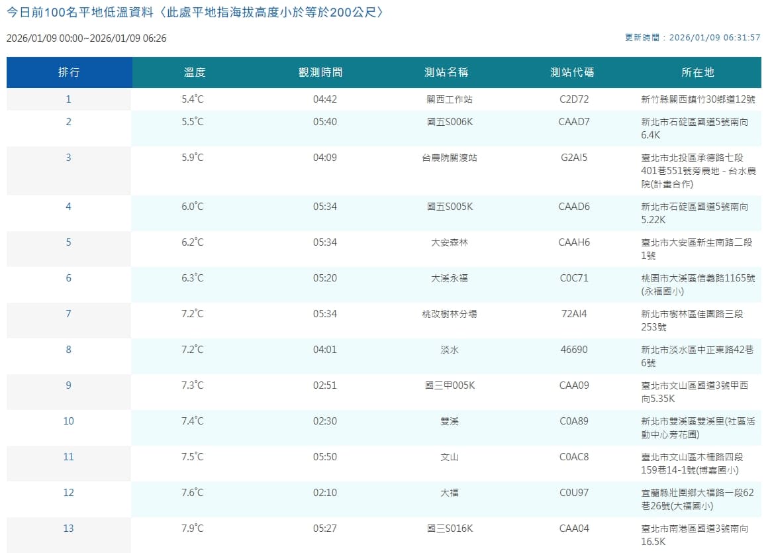Viewport: 770px width, 553px height.
Task: Click station code CAA04
Action: [573, 529]
